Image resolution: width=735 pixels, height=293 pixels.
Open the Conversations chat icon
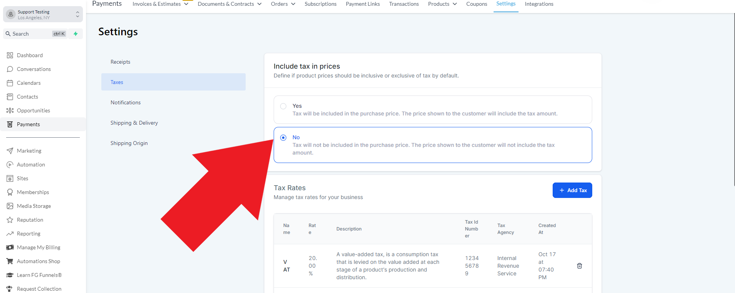(10, 69)
